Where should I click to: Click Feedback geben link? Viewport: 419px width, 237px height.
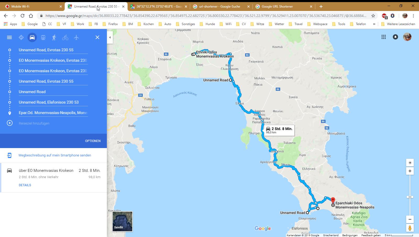(371, 235)
